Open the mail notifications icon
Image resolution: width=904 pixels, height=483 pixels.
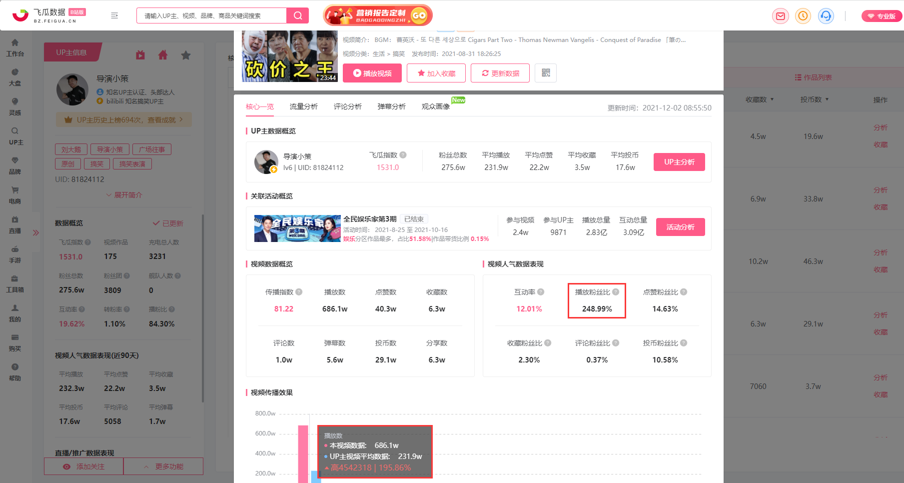pyautogui.click(x=780, y=16)
